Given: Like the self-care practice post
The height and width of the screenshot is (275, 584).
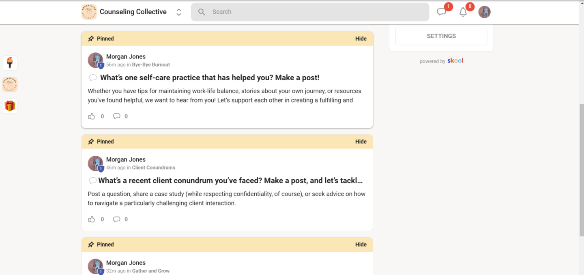Looking at the screenshot, I should click(92, 116).
